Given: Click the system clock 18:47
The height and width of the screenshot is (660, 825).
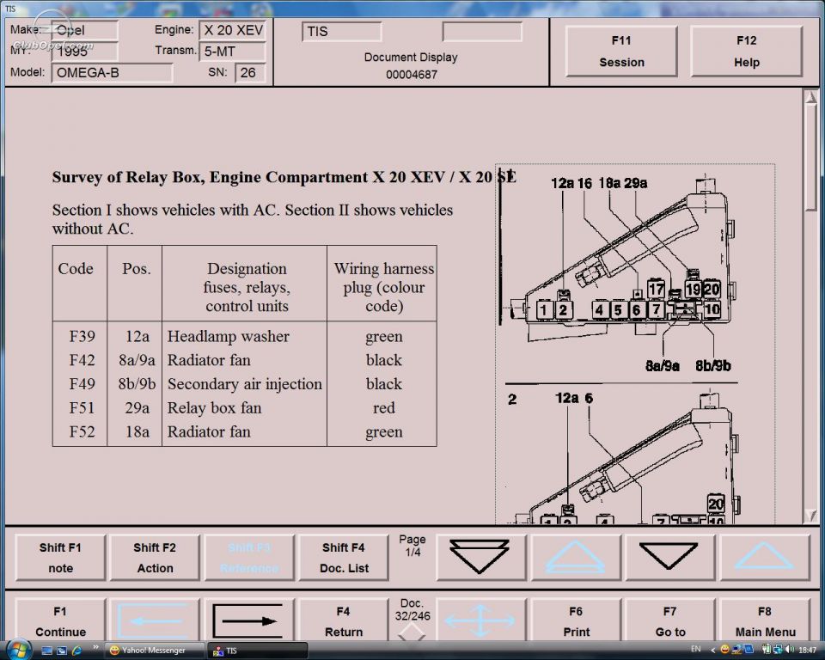Looking at the screenshot, I should pyautogui.click(x=808, y=650).
